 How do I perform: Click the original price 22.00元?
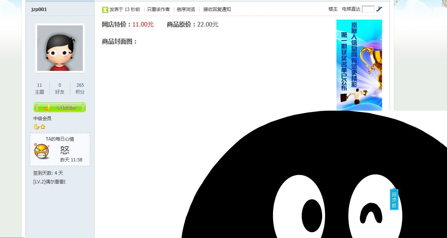pyautogui.click(x=208, y=25)
